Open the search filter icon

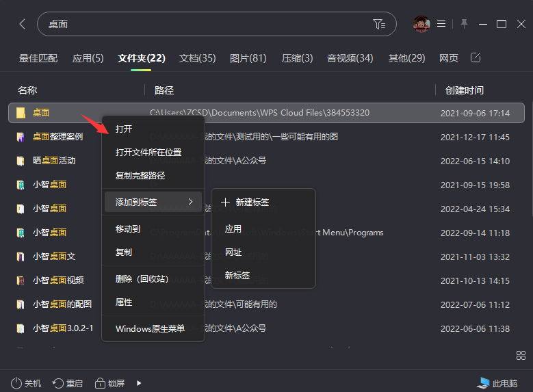tap(378, 24)
